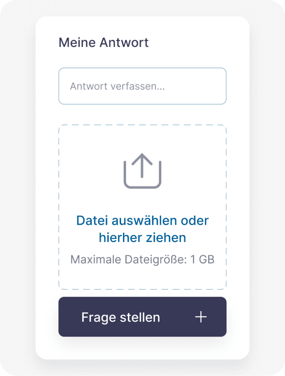Click the word "Antwort" in the heading

124,42
